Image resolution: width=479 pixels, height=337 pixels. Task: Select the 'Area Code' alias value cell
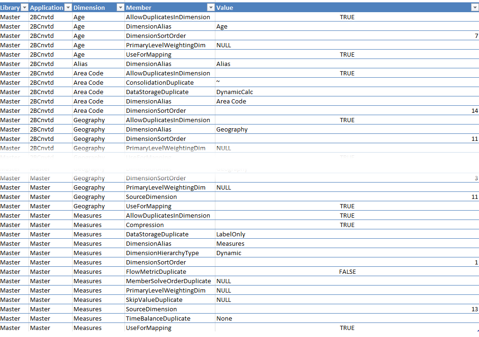(347, 102)
